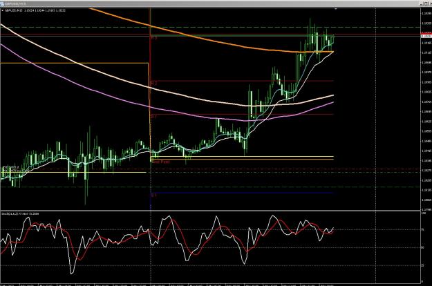Select the Stoch indicator label in subwindow

pyautogui.click(x=20, y=213)
